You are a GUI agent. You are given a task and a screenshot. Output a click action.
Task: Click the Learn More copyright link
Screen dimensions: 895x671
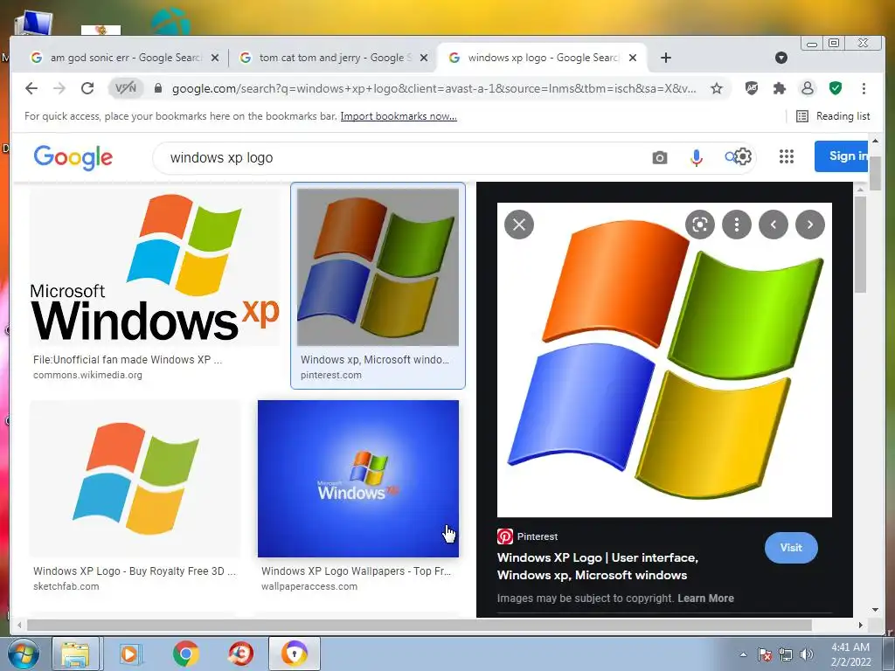[705, 598]
